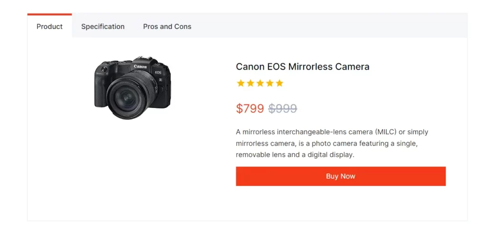The width and height of the screenshot is (486, 228).
Task: Click the Buy Now button
Action: point(341,176)
